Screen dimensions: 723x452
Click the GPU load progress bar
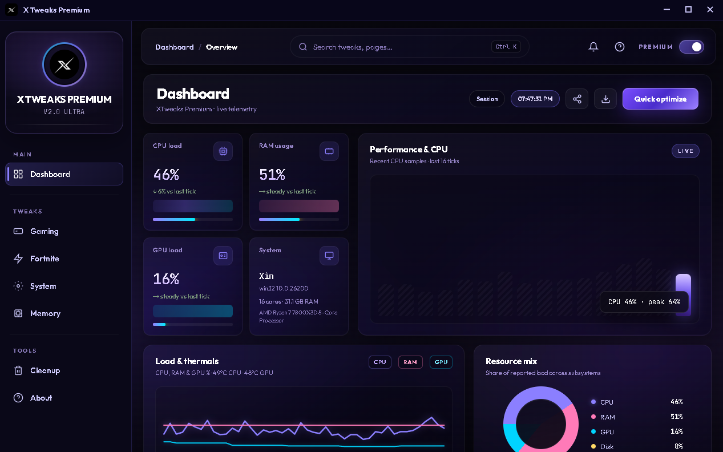(193, 324)
